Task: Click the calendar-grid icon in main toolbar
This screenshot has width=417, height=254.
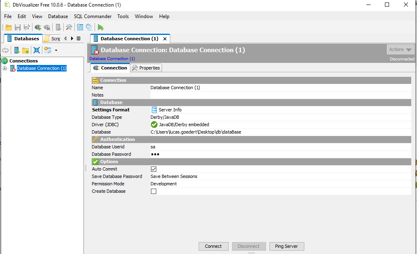Action: point(80,28)
